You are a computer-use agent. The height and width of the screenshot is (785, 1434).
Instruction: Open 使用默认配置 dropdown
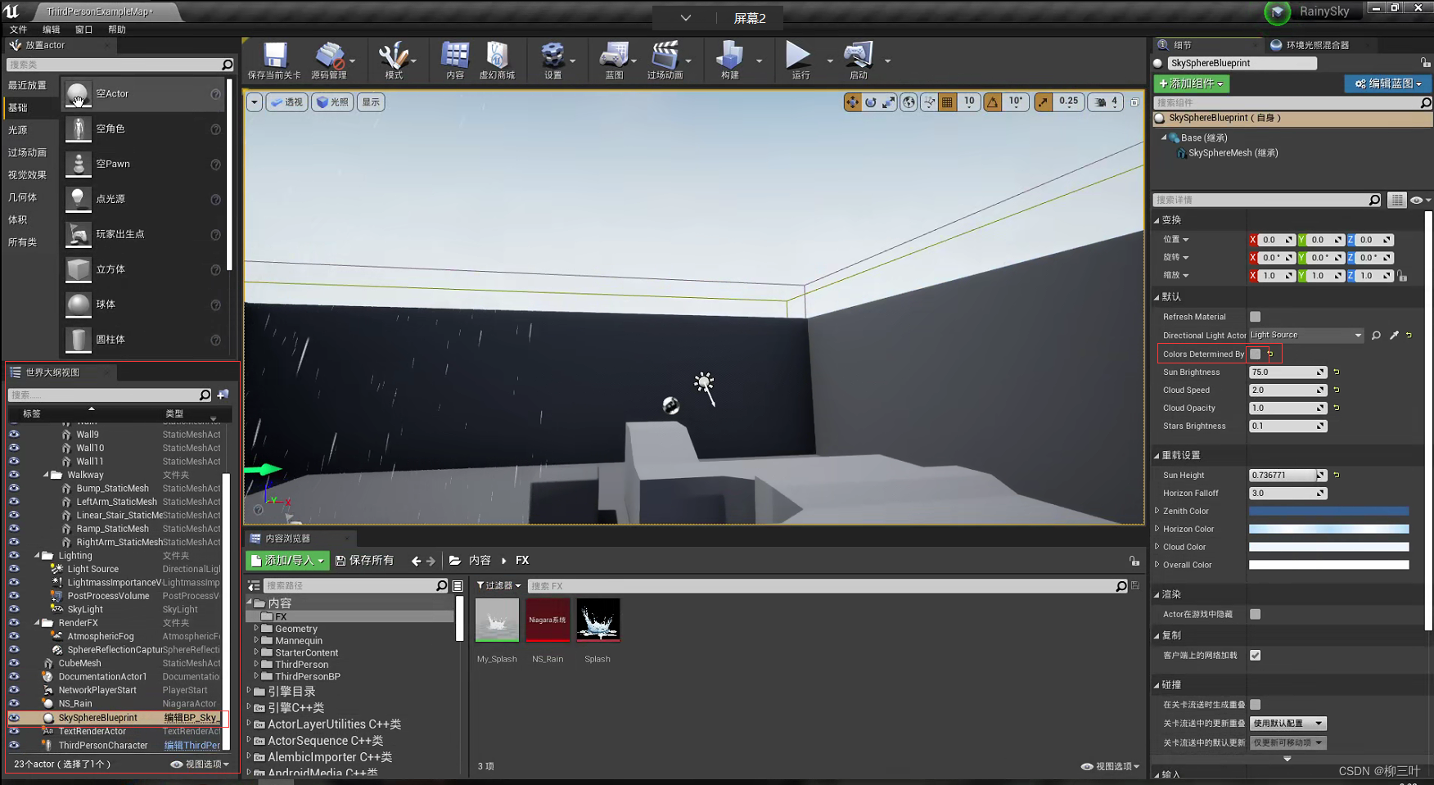(1288, 724)
